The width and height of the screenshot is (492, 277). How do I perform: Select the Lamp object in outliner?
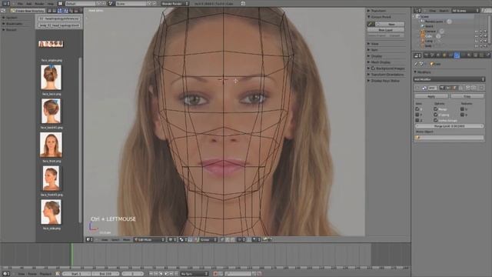[x=429, y=41]
